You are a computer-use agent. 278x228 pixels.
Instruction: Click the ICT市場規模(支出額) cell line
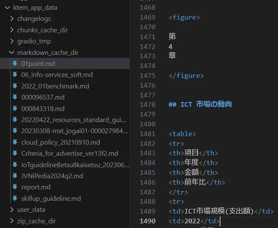pyautogui.click(x=221, y=211)
